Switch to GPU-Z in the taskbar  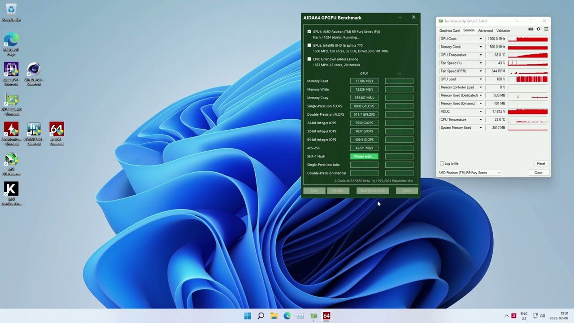tap(313, 316)
